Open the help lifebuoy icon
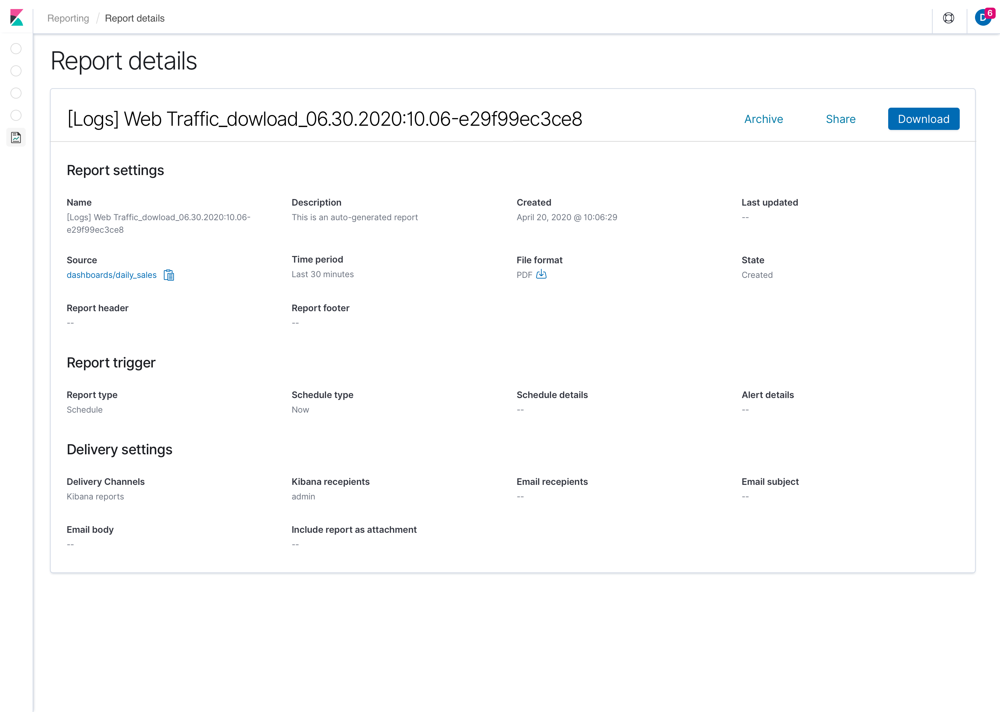This screenshot has height=712, width=1000. click(948, 18)
